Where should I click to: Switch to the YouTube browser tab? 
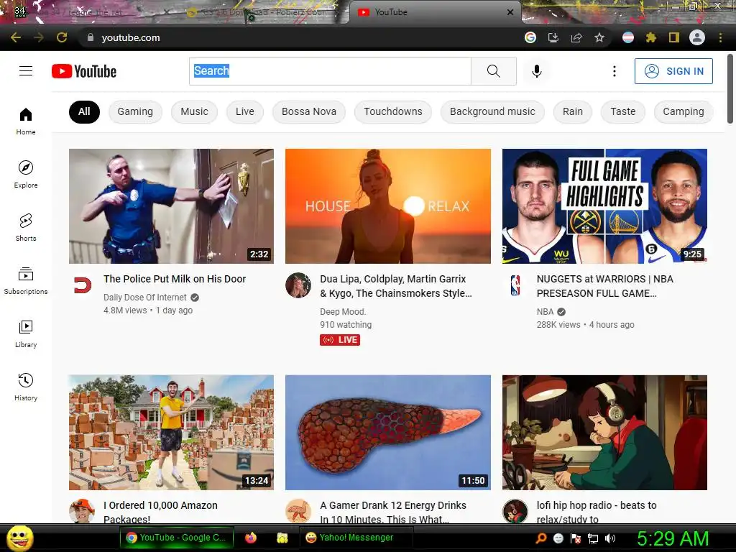(435, 12)
